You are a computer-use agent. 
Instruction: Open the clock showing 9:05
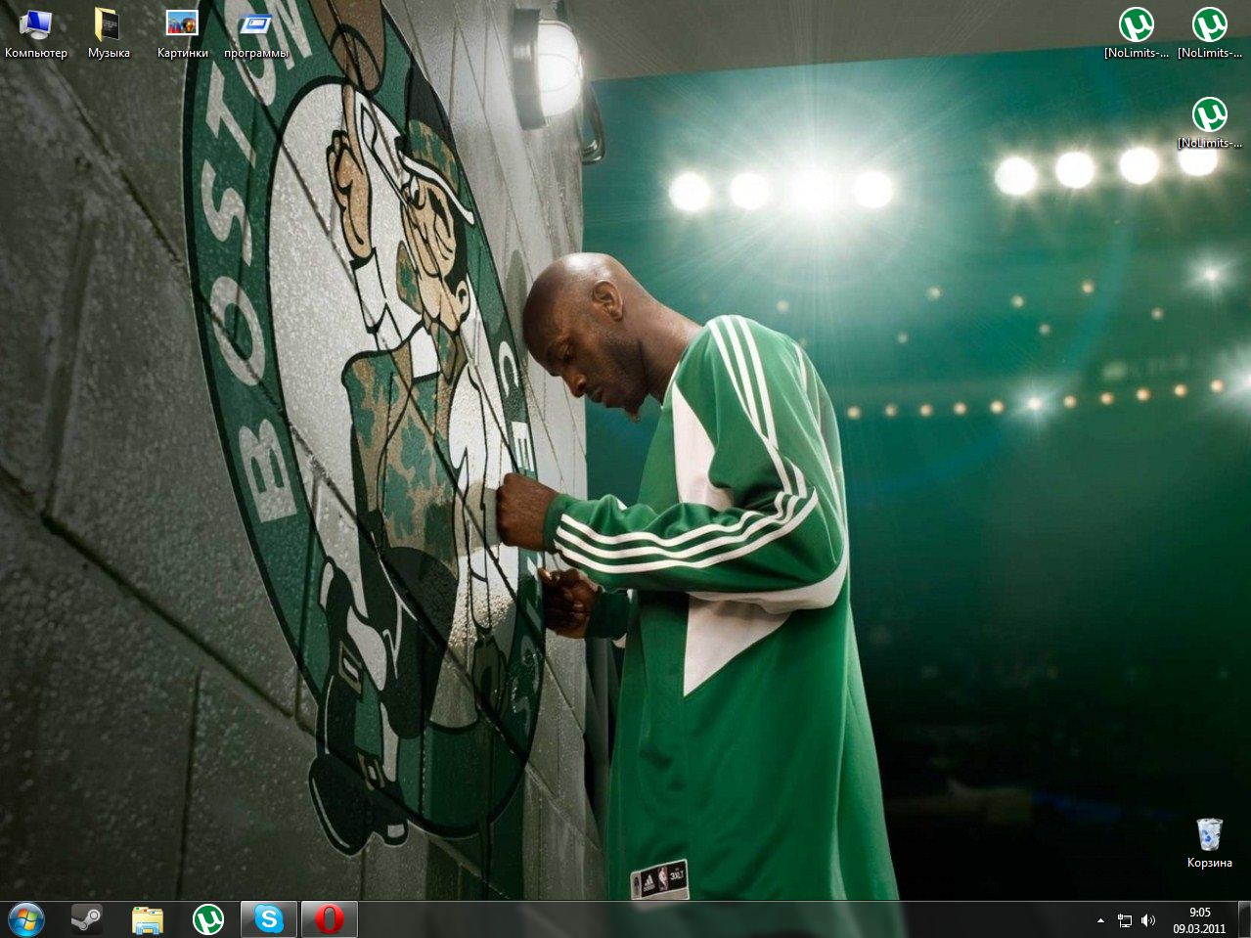(x=1199, y=919)
